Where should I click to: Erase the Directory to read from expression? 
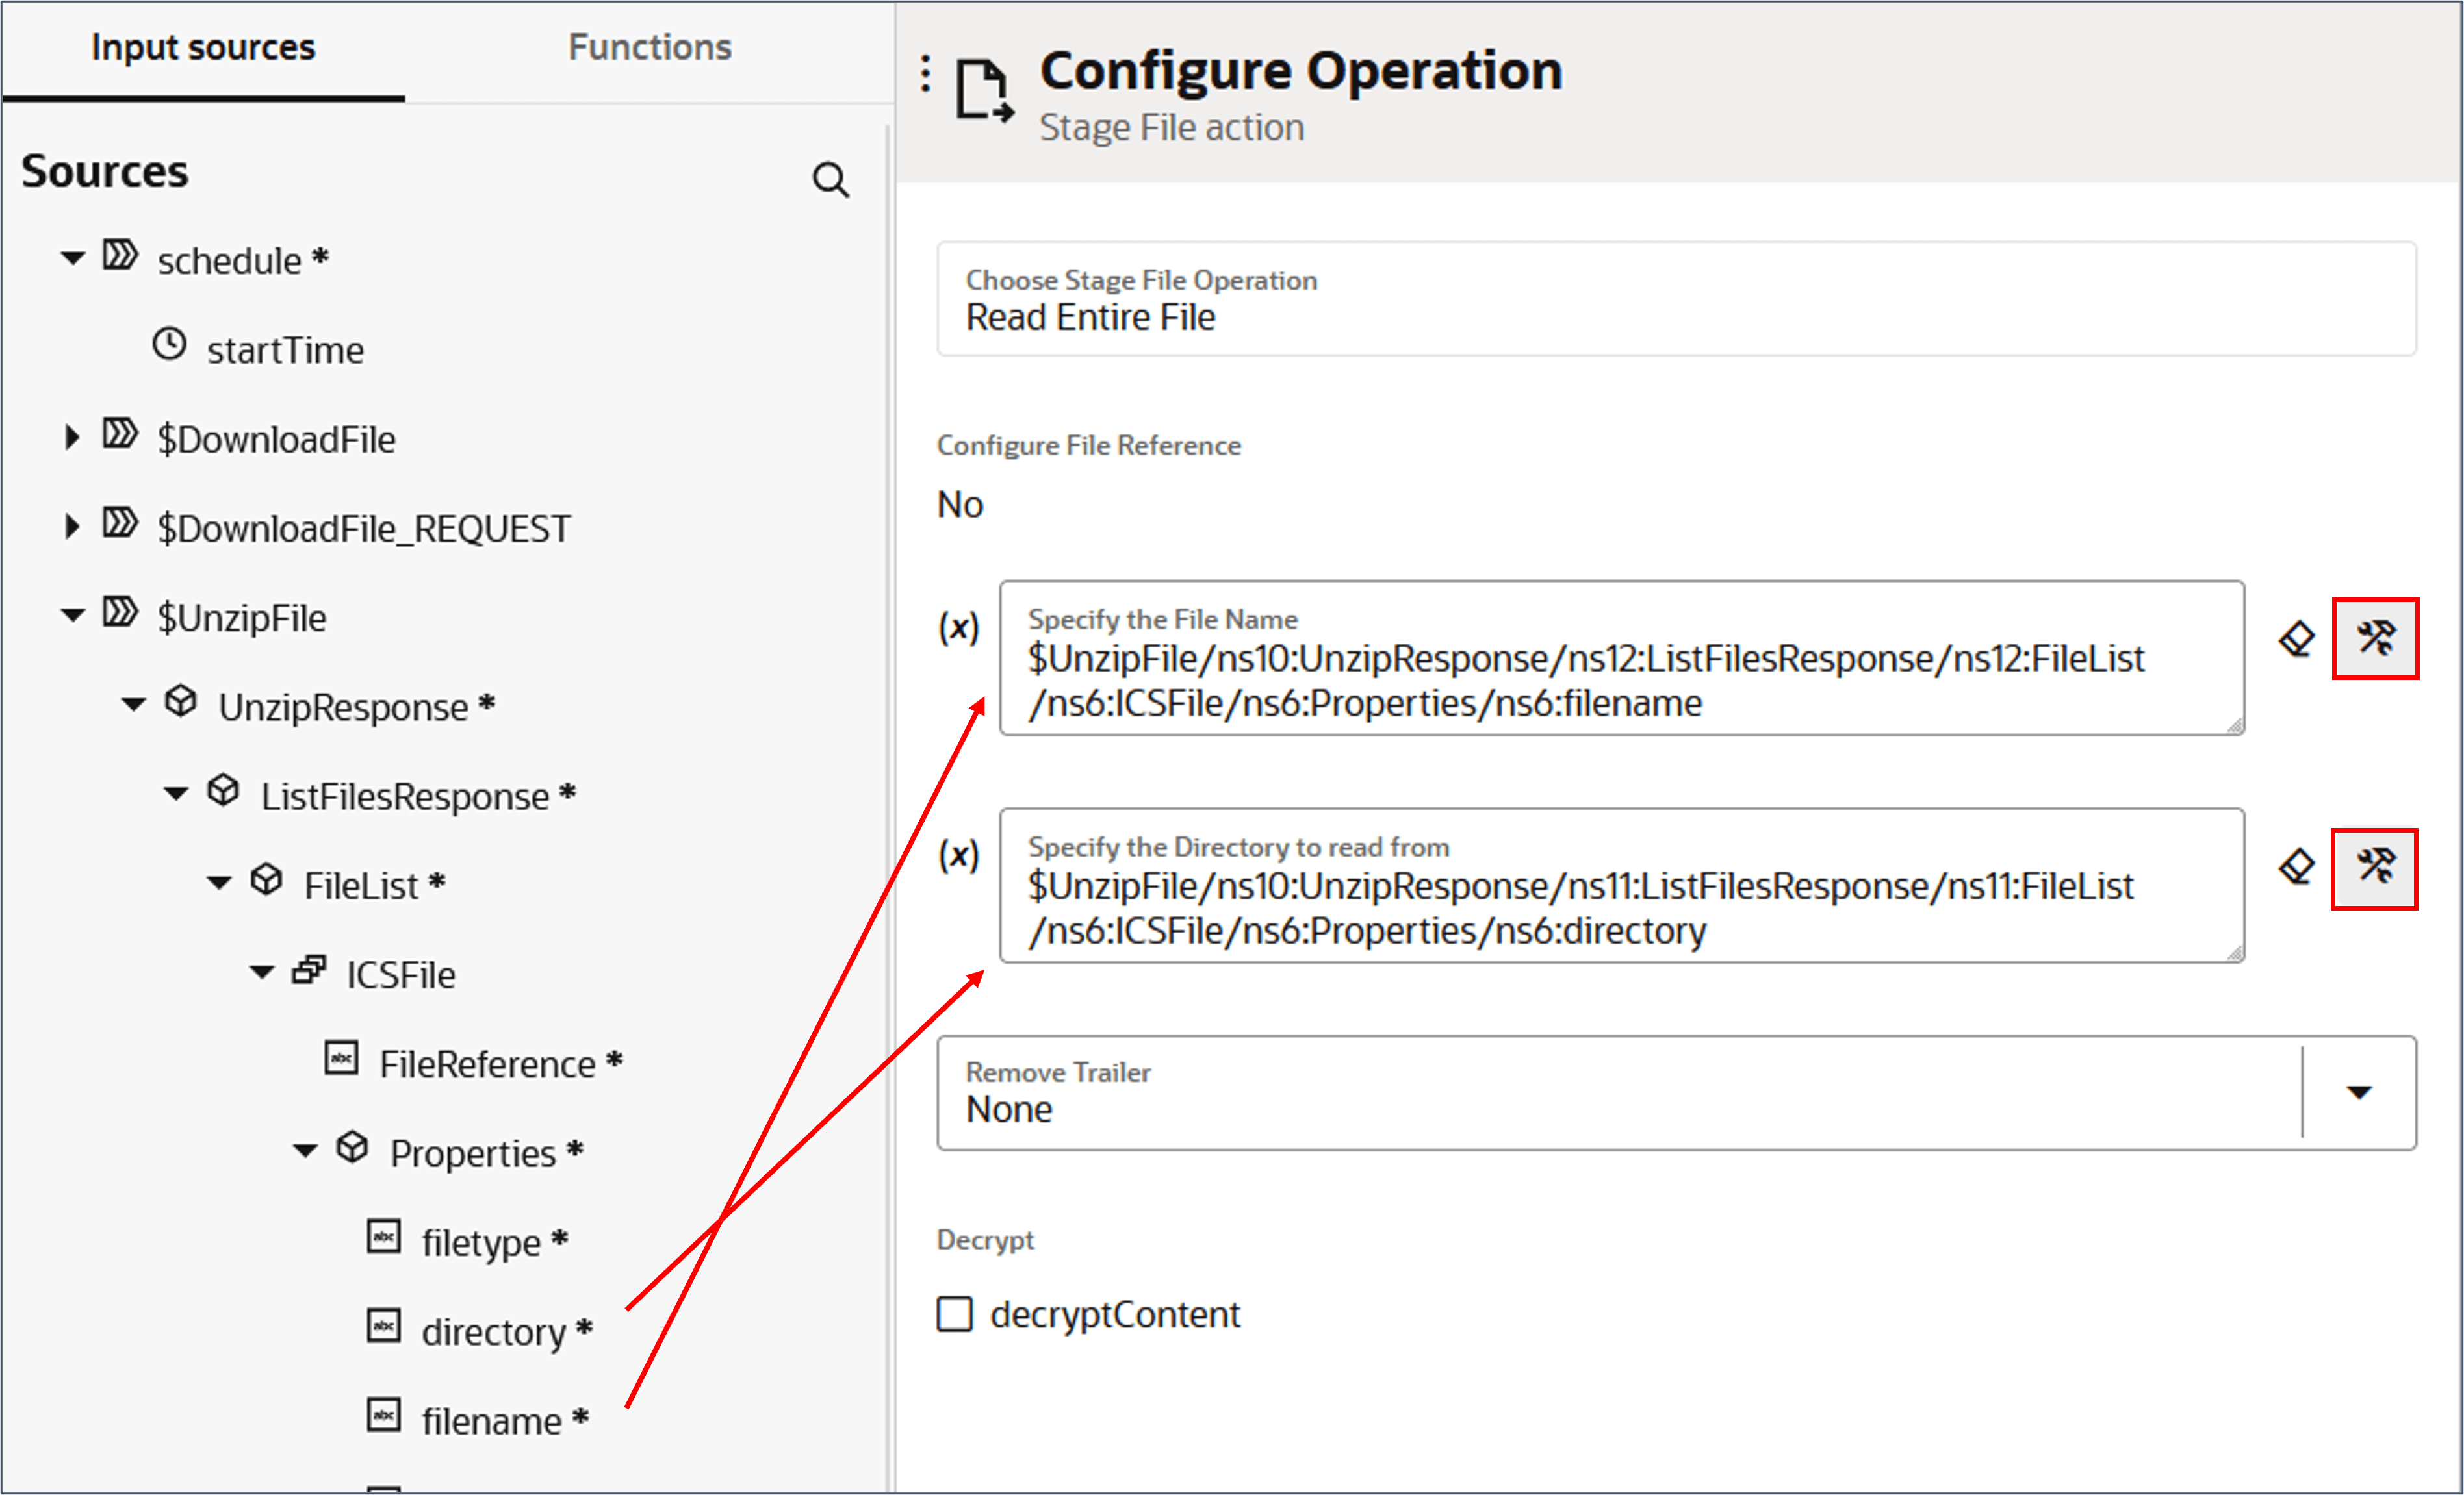point(2296,866)
